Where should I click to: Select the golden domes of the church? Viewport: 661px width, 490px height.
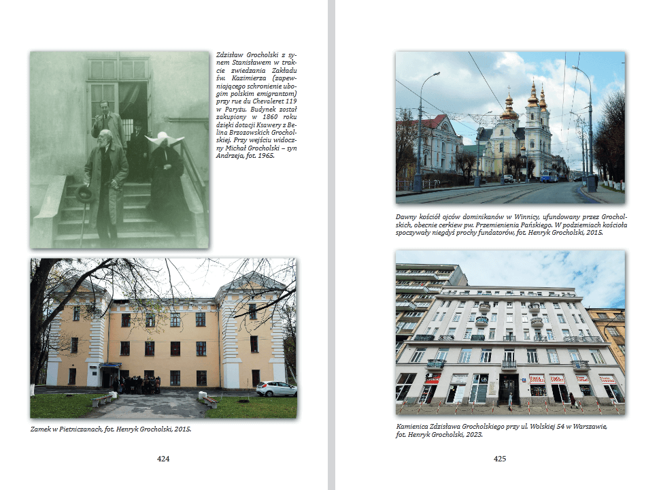pyautogui.click(x=535, y=99)
